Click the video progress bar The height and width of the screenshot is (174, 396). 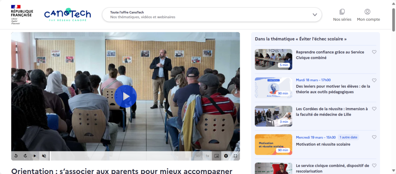click(121, 156)
